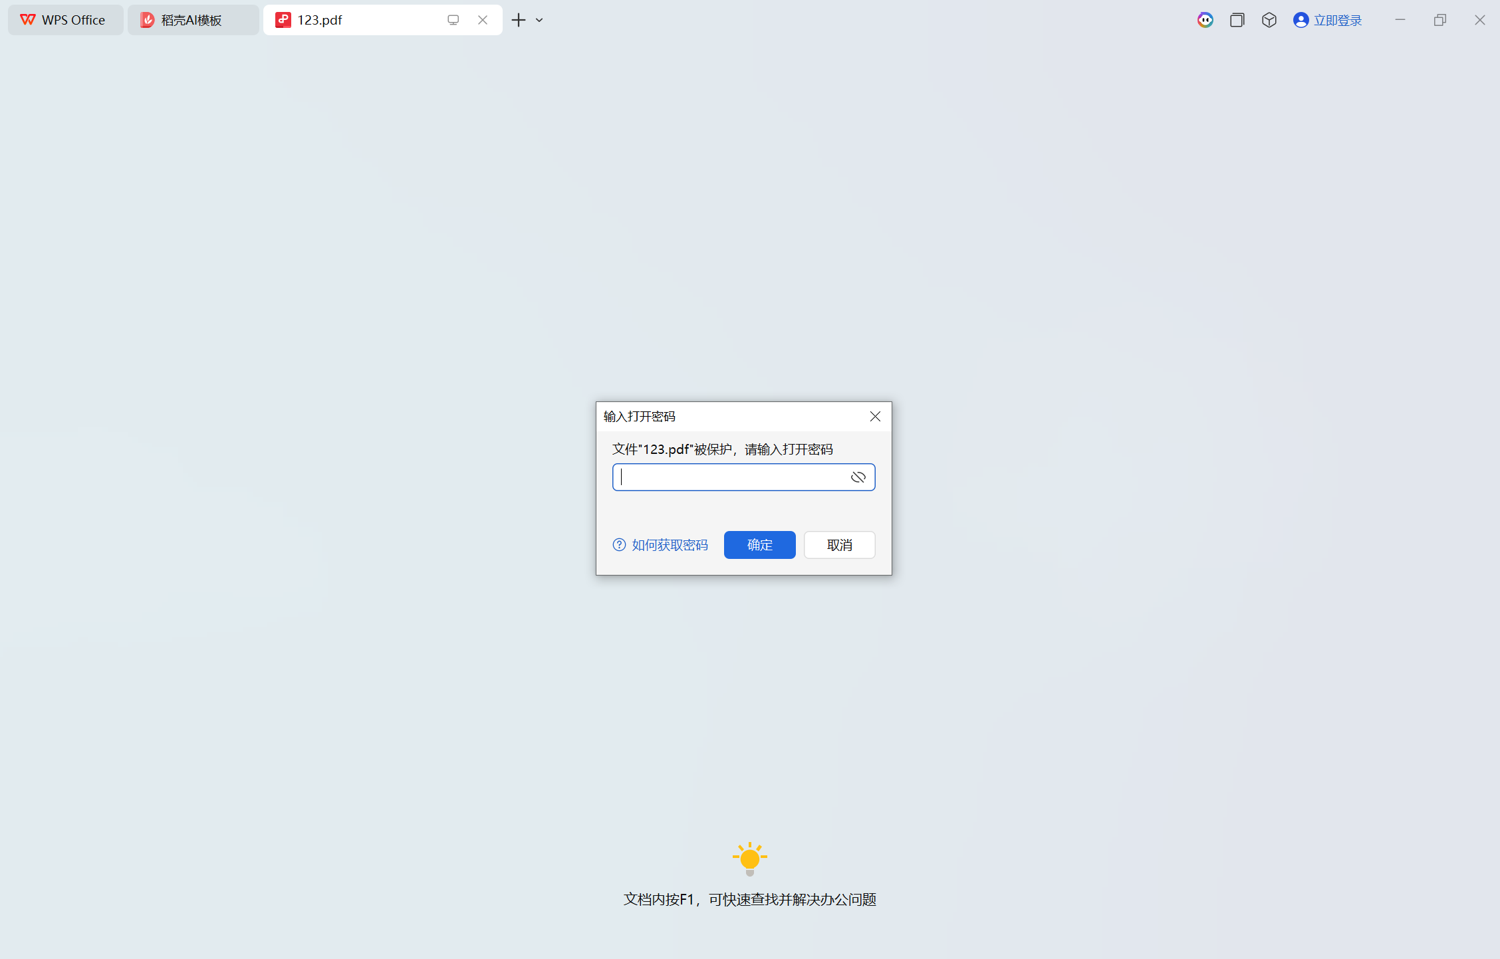Open the cube-shaped app center icon
The width and height of the screenshot is (1500, 959).
1269,20
